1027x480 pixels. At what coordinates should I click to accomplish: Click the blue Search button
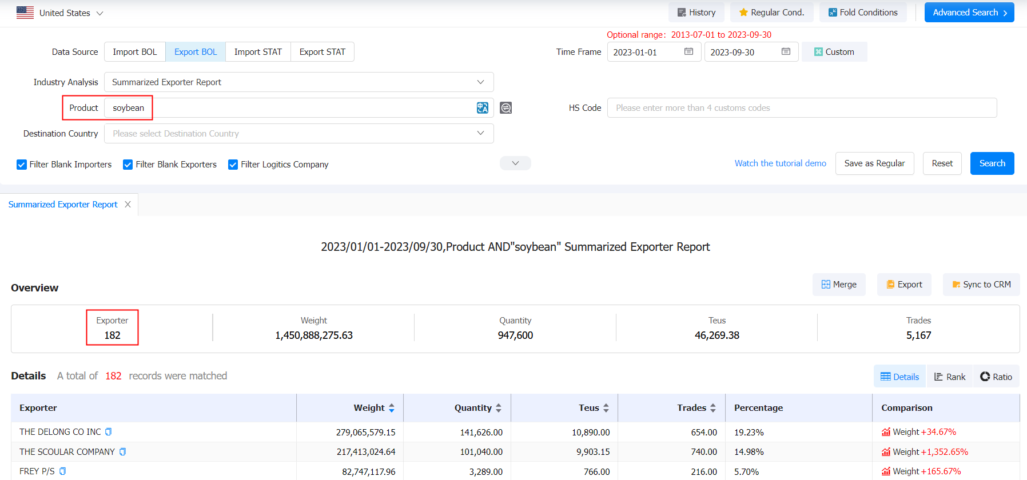pos(992,163)
